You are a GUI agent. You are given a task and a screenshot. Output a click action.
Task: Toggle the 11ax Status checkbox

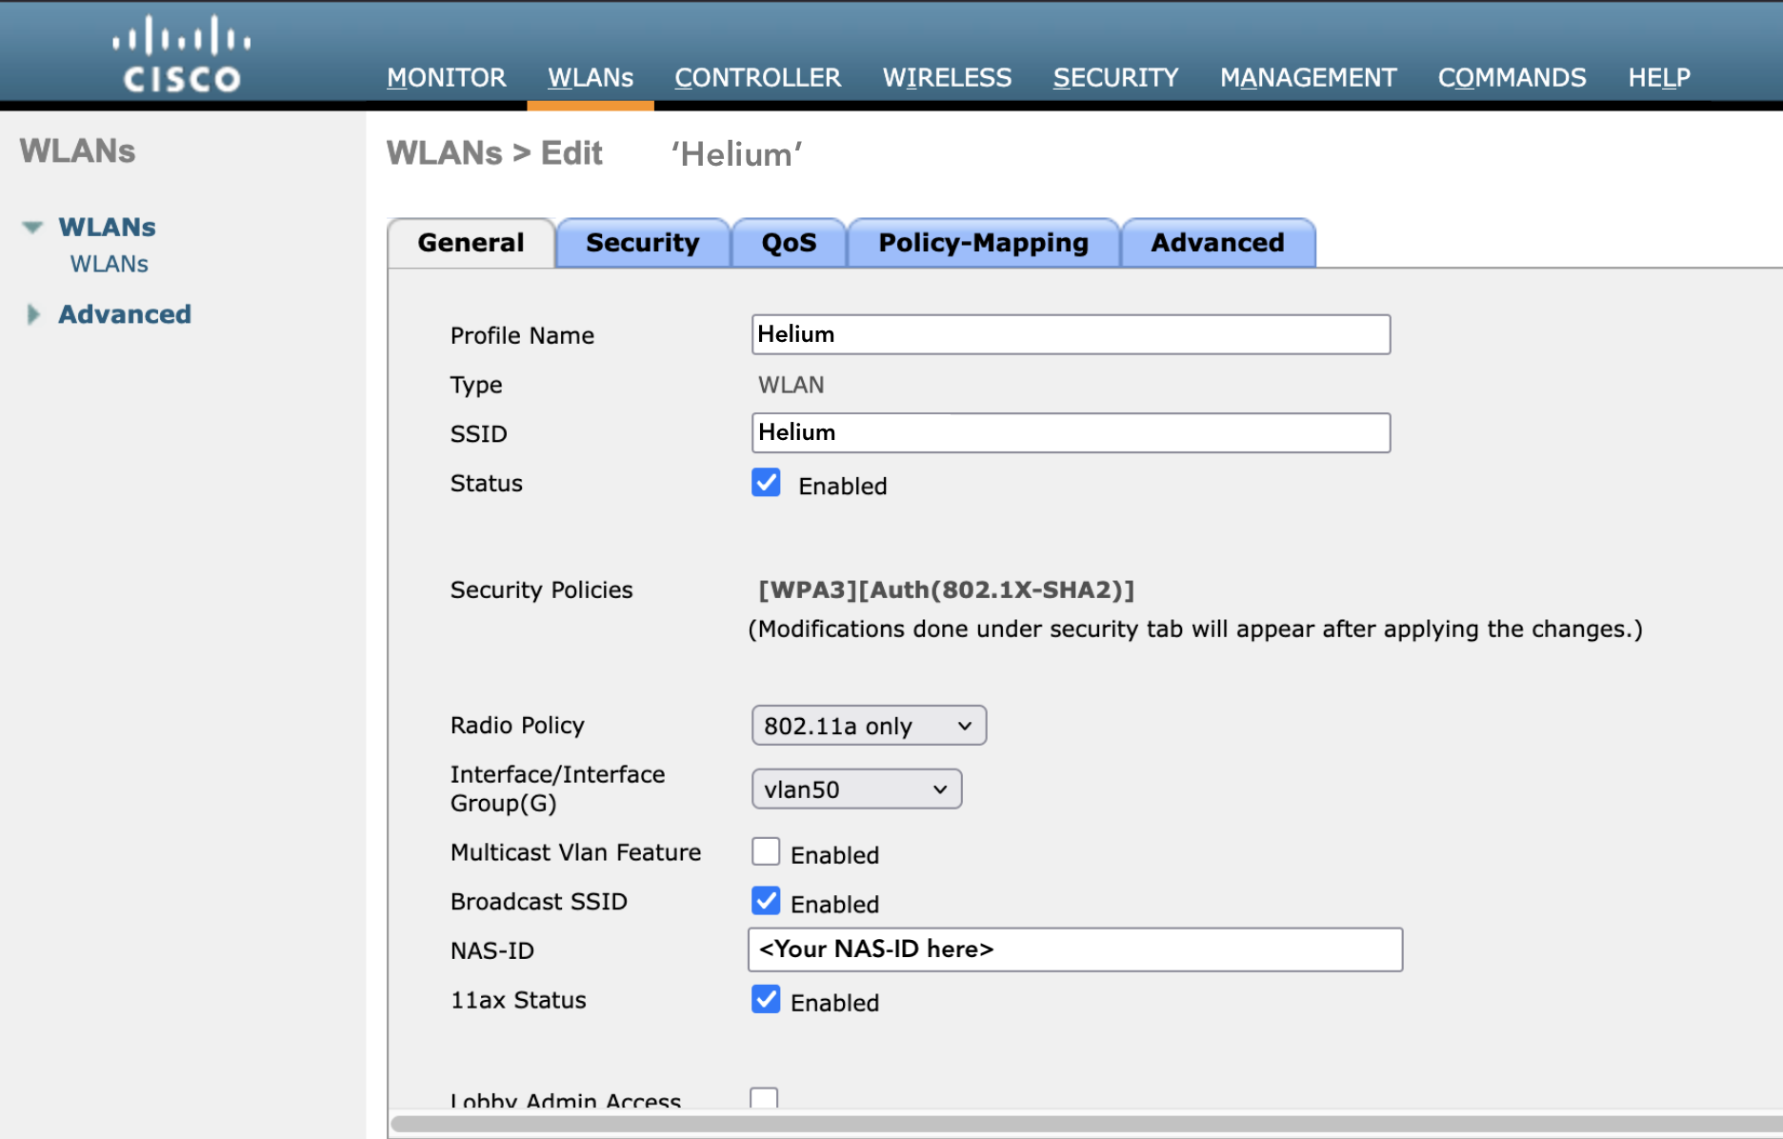point(766,999)
